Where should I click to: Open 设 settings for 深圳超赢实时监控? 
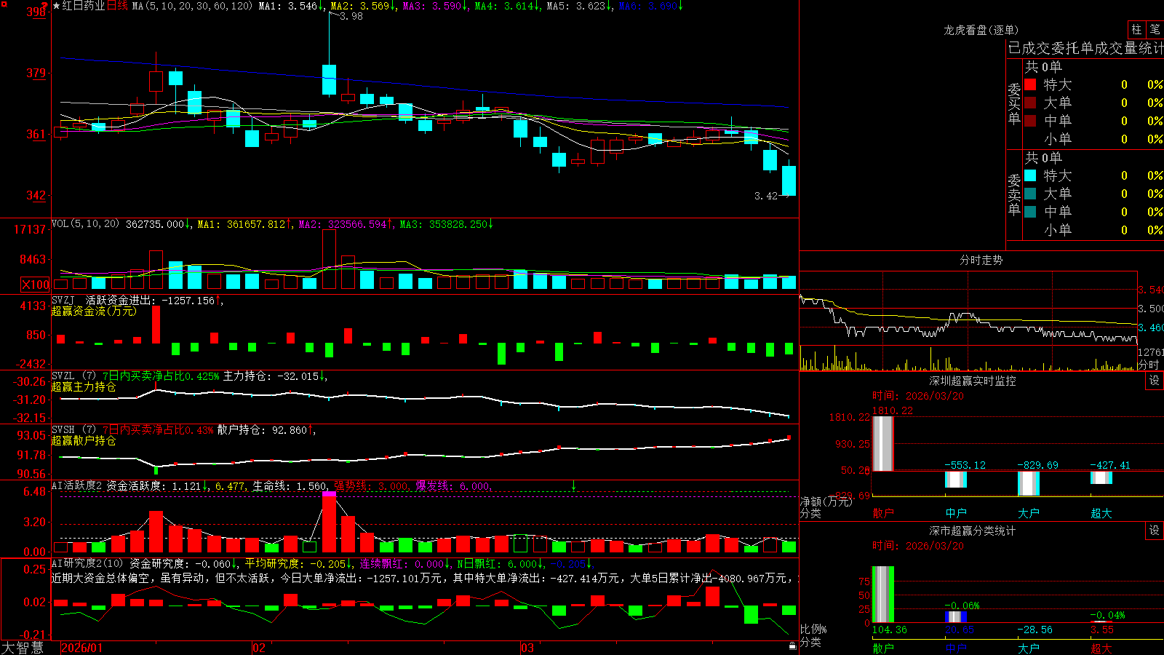pos(1155,381)
